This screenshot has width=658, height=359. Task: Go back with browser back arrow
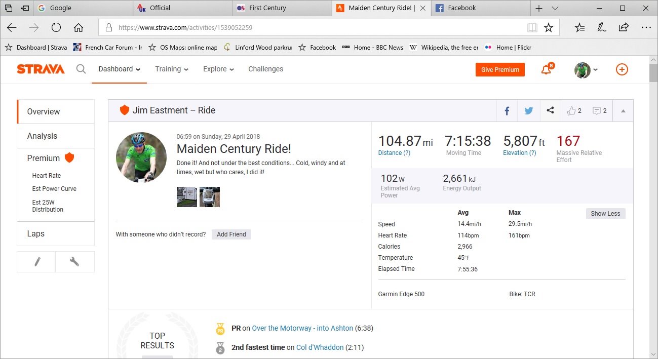(x=12, y=28)
